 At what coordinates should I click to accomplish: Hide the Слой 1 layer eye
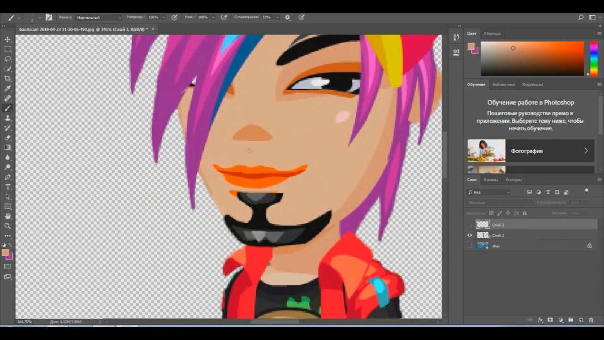(x=470, y=235)
